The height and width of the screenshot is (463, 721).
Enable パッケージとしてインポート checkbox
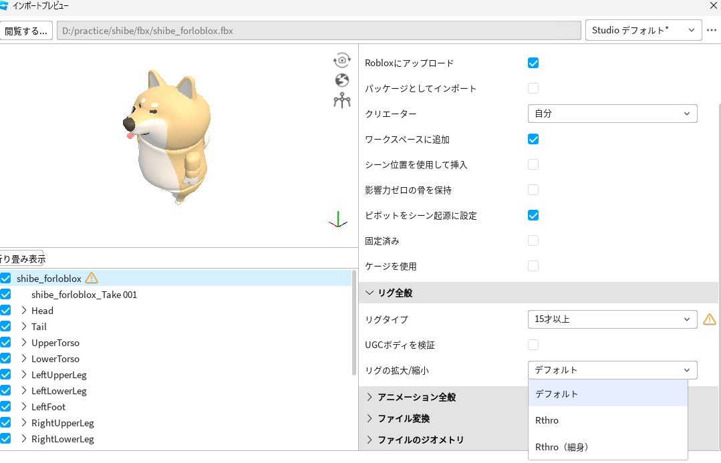533,88
